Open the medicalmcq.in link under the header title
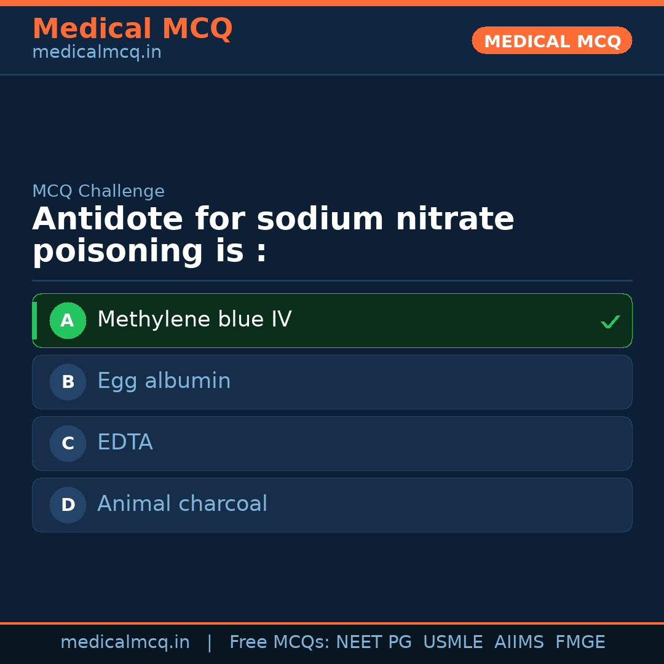The width and height of the screenshot is (664, 664). click(x=97, y=52)
